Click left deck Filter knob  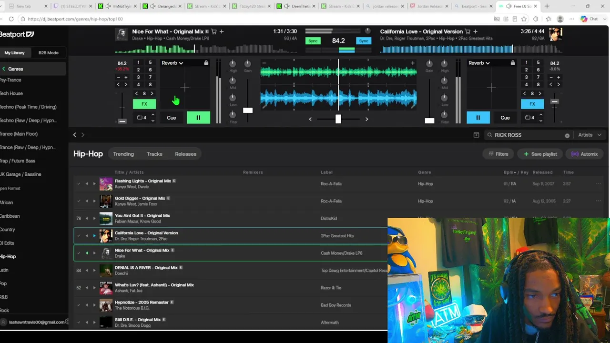pos(233,114)
